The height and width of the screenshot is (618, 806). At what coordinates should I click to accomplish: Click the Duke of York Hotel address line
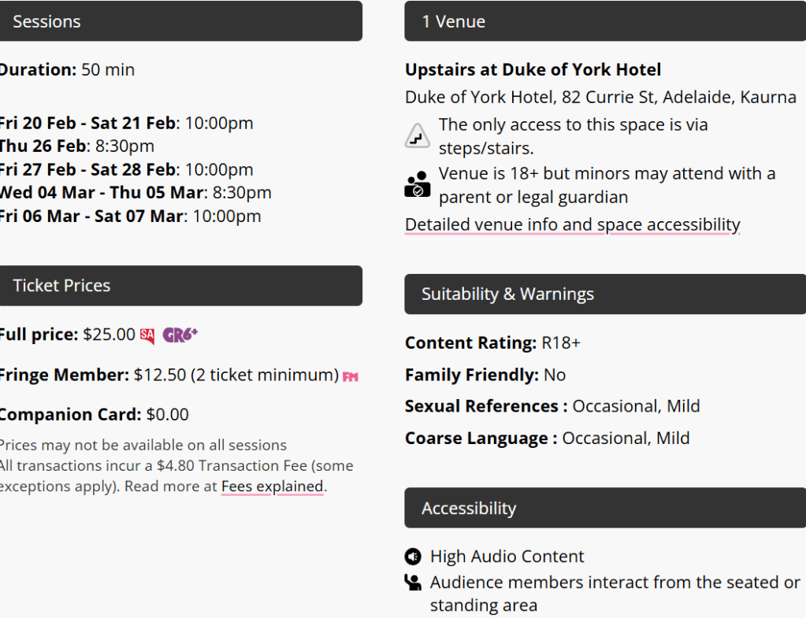pyautogui.click(x=600, y=97)
